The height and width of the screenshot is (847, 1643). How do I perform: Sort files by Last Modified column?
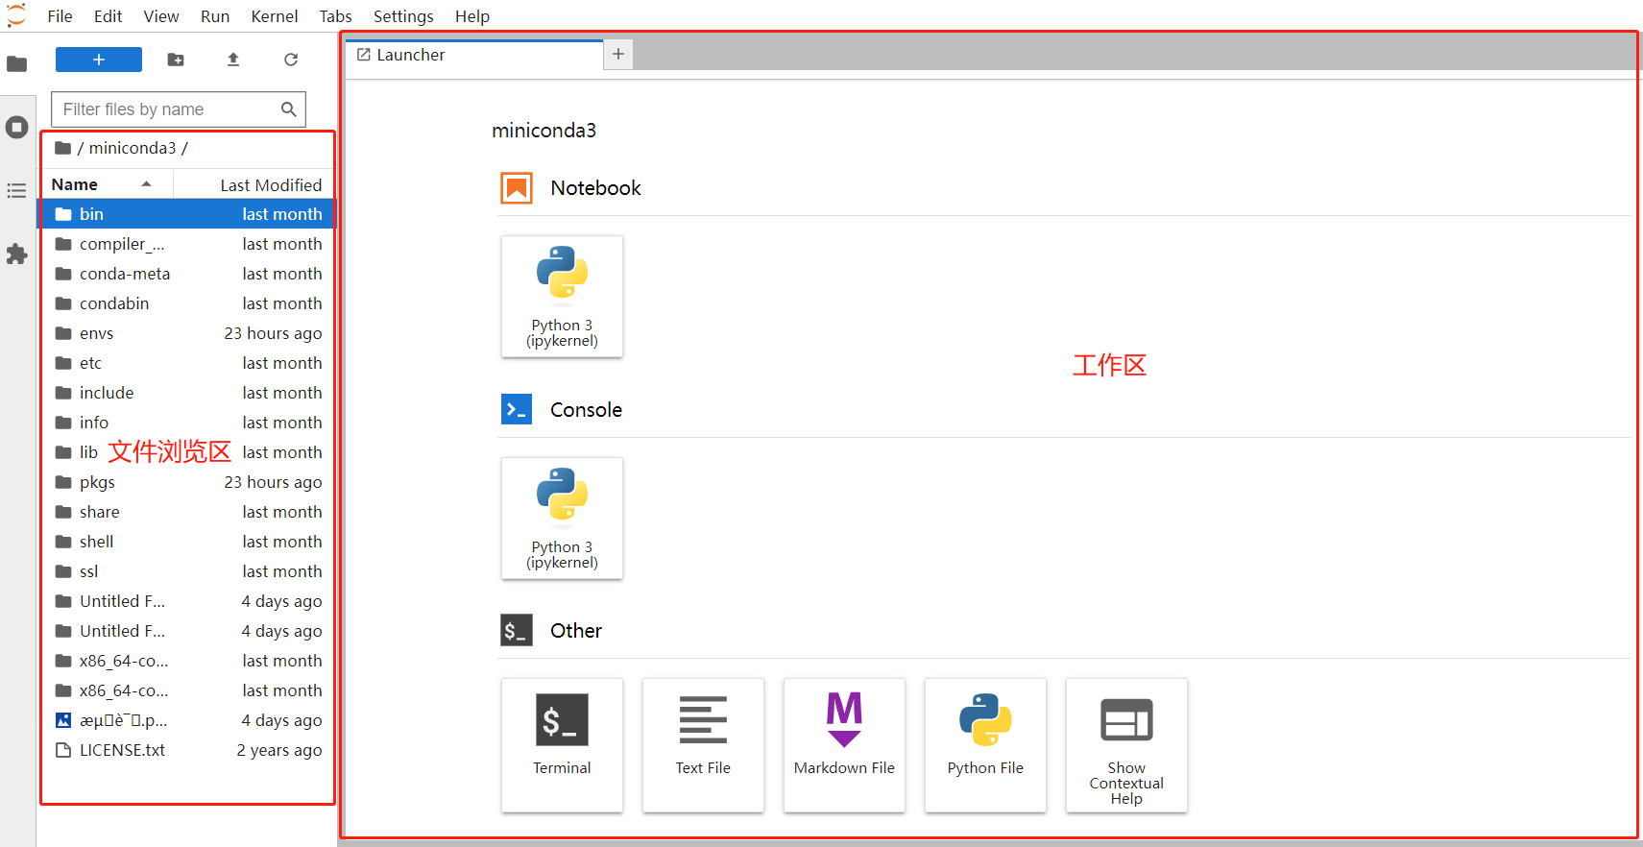[254, 184]
